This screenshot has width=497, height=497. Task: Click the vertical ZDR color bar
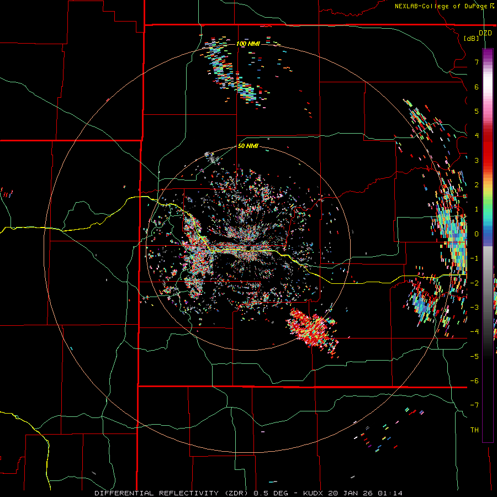488,245
